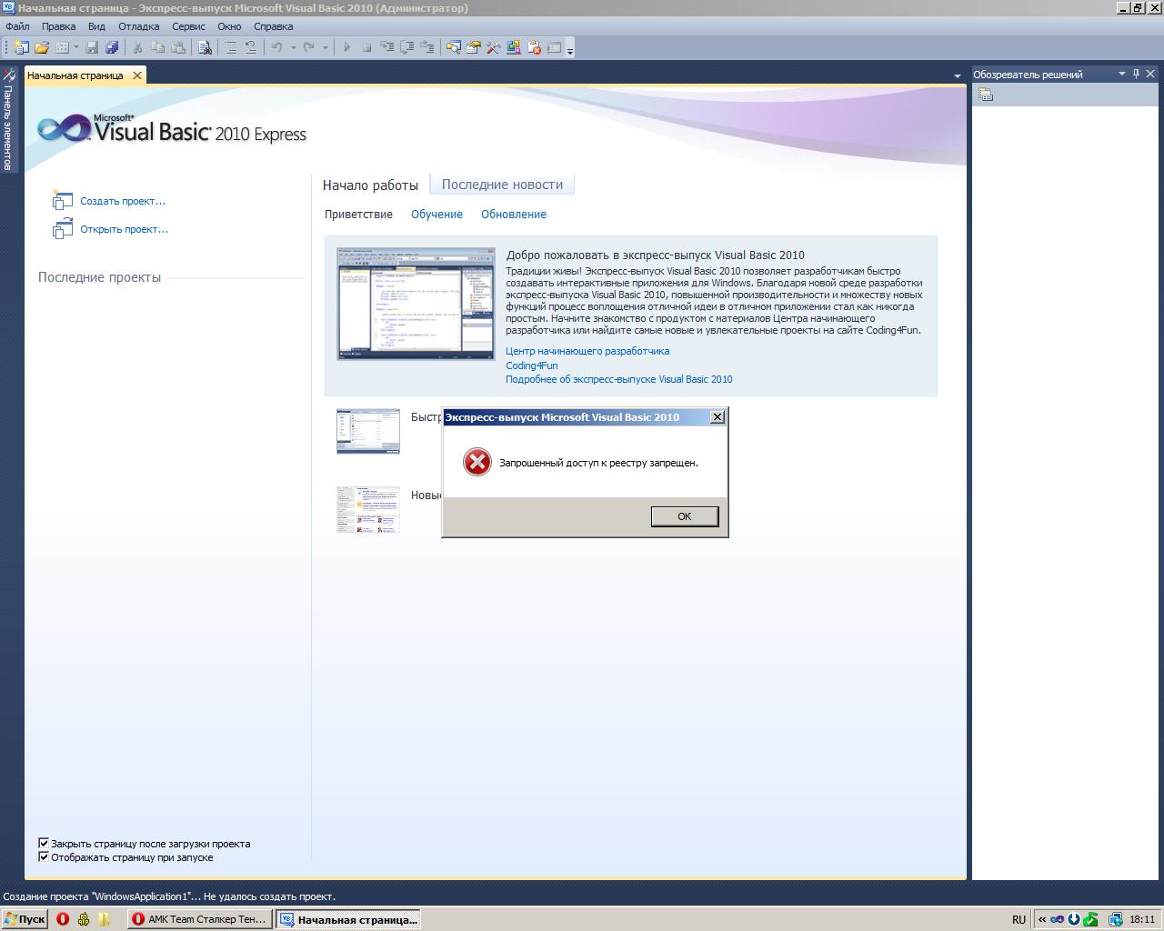
Task: Open the Отладка menu
Action: pos(138,26)
